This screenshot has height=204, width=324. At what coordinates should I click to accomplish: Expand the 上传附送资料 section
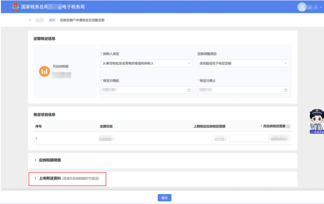[x=50, y=179]
